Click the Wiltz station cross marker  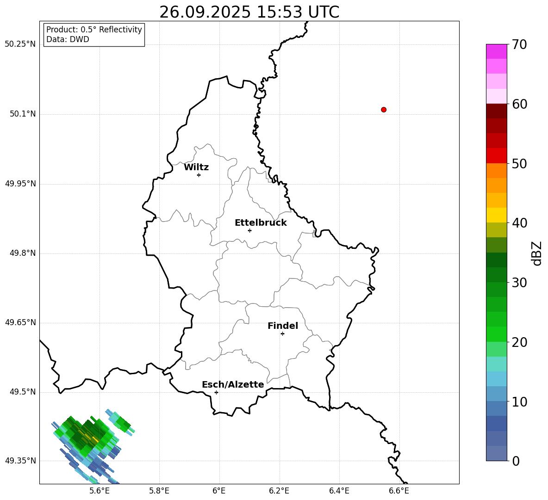199,175
